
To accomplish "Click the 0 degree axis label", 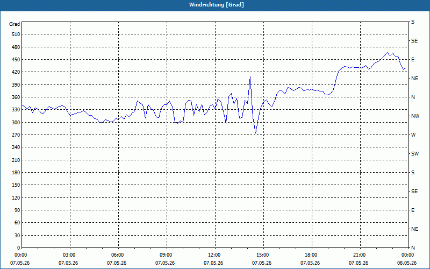I will 19,248.
